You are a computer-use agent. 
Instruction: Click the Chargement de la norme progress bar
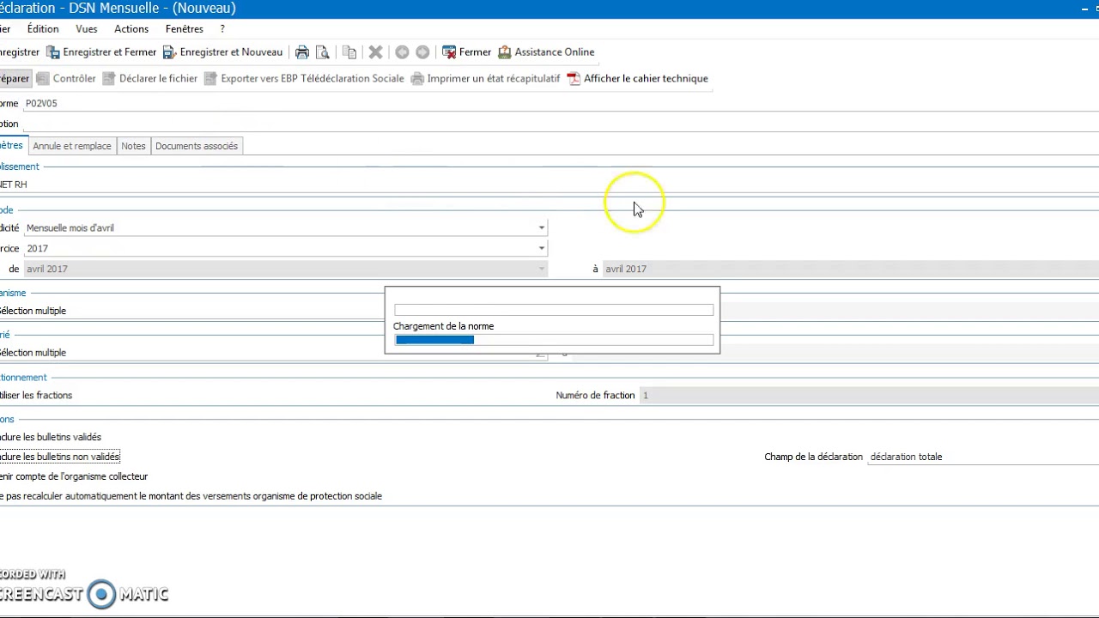coord(554,340)
